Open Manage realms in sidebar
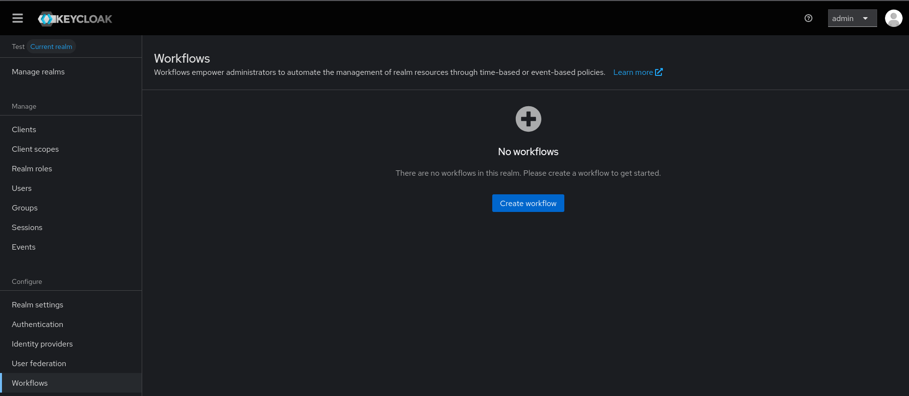This screenshot has height=396, width=909. [x=38, y=71]
